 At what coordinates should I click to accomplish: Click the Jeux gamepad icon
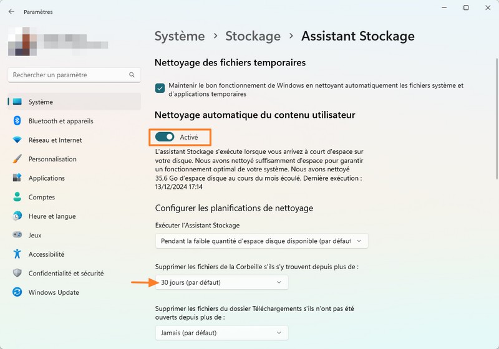click(17, 236)
